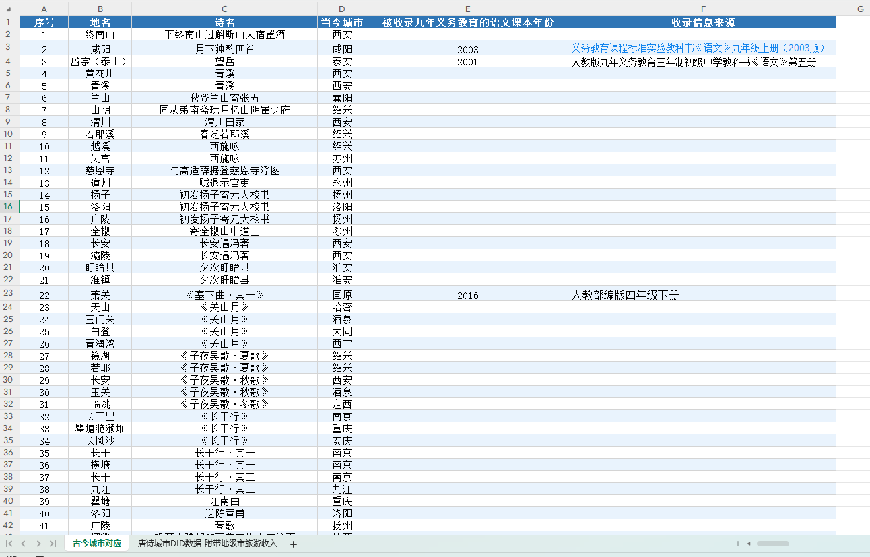The width and height of the screenshot is (870, 557).
Task: Click the 被收录九年义务教育的语文课本年份 header cell
Action: pyautogui.click(x=468, y=22)
